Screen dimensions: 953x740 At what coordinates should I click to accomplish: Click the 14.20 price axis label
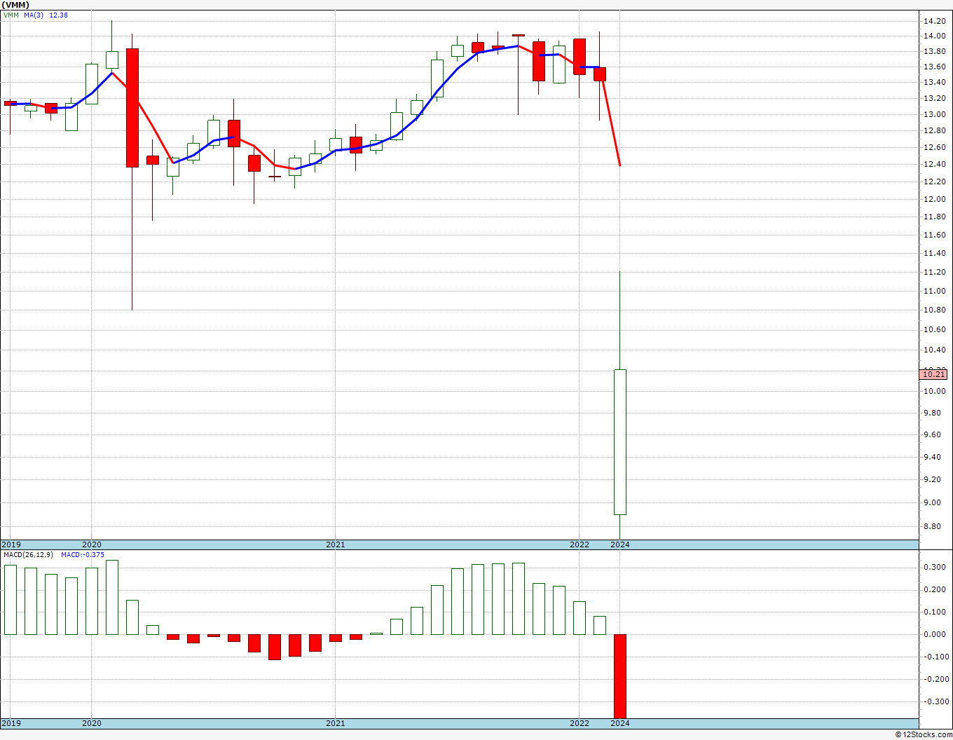934,22
